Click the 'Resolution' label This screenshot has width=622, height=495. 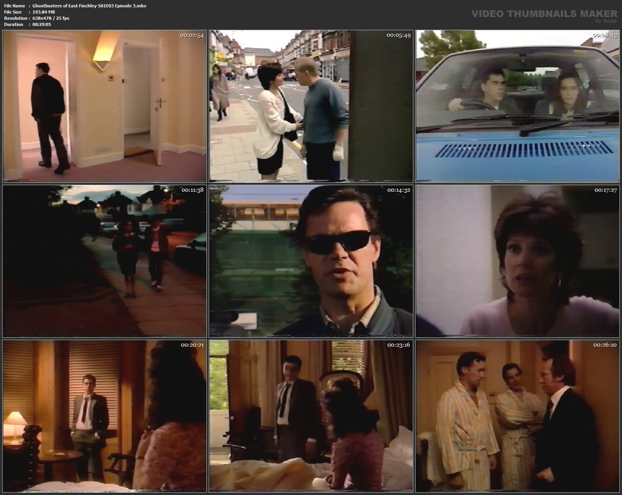point(15,18)
